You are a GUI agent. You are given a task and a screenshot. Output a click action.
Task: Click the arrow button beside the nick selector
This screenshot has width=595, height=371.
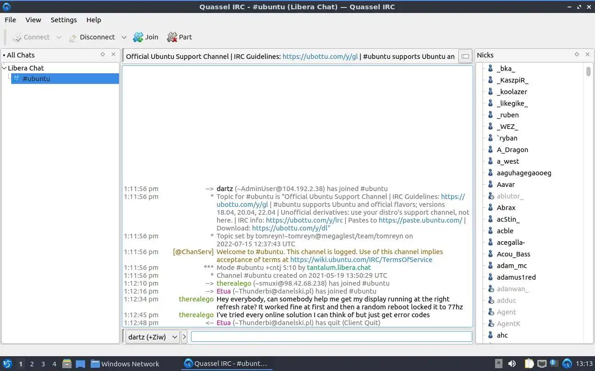tap(184, 337)
